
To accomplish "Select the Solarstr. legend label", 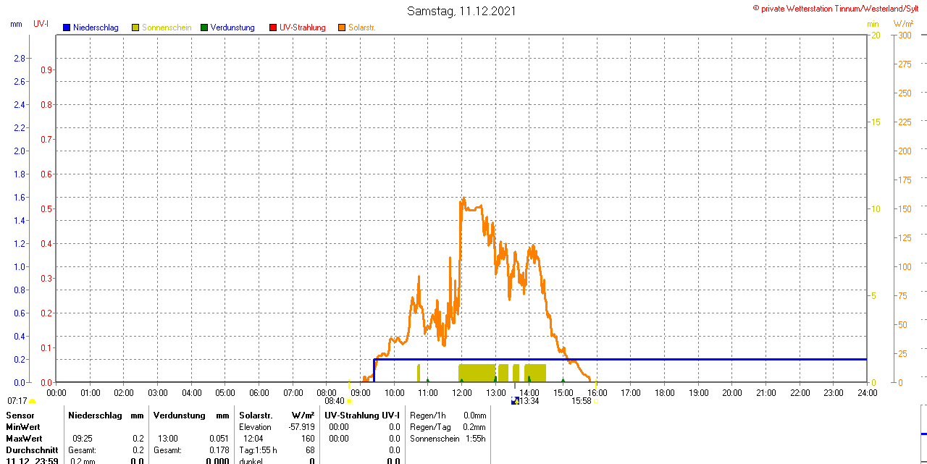I will 362,28.
